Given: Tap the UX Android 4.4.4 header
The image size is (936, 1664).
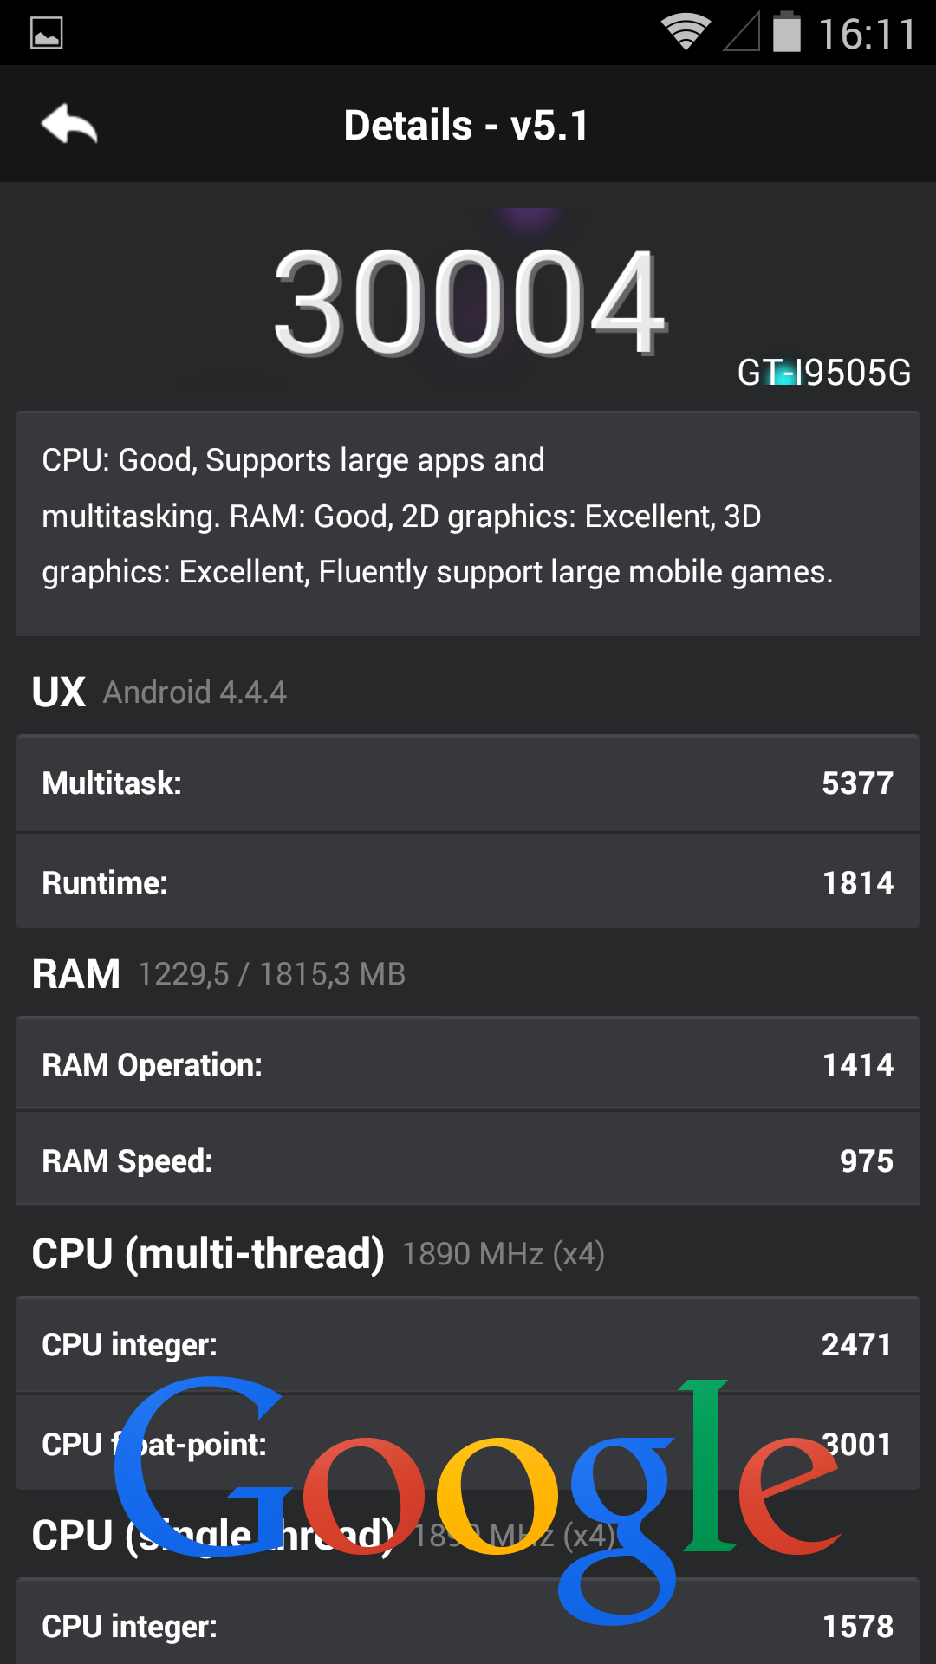Looking at the screenshot, I should [159, 692].
